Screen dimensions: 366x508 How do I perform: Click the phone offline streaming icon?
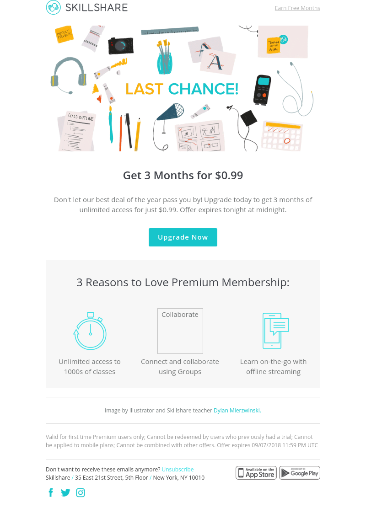(275, 331)
